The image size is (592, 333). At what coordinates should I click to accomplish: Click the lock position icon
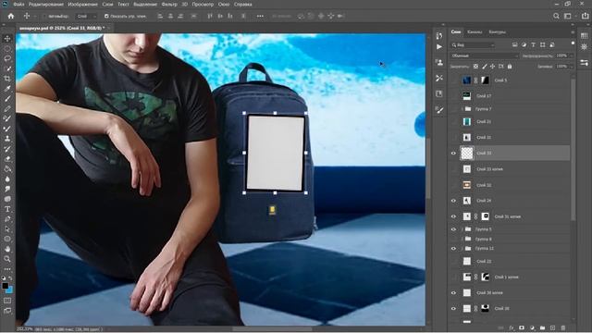493,67
